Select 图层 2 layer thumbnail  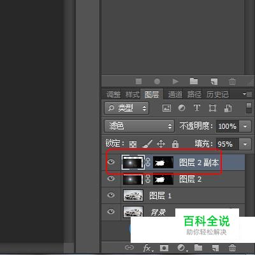pyautogui.click(x=133, y=180)
